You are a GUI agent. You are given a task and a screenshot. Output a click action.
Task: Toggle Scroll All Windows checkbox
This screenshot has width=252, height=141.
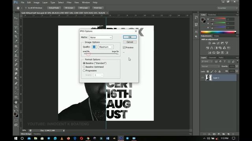pos(26,8)
